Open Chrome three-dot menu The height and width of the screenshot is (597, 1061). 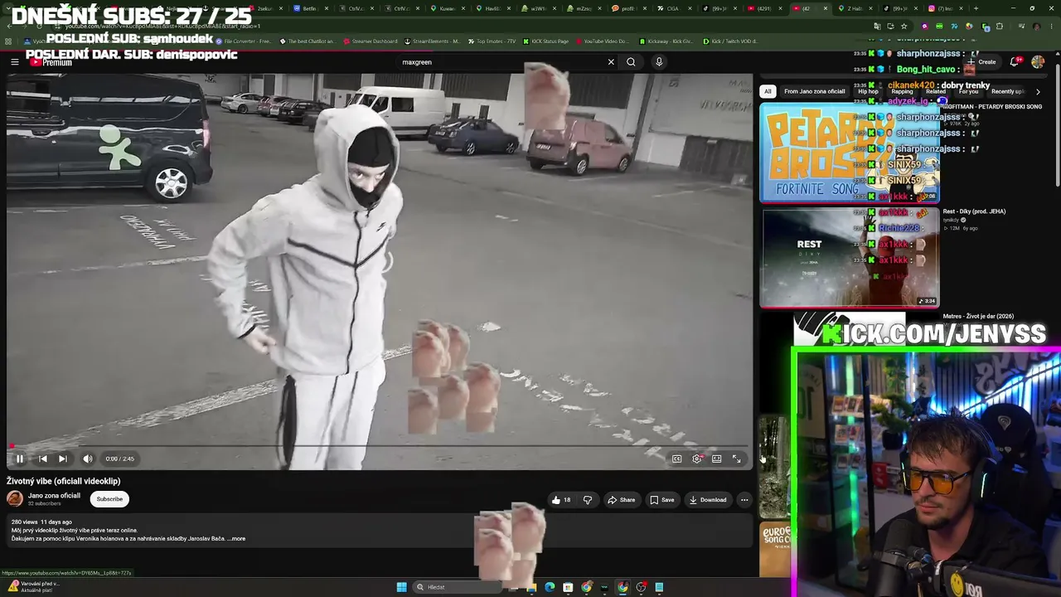coord(1051,26)
